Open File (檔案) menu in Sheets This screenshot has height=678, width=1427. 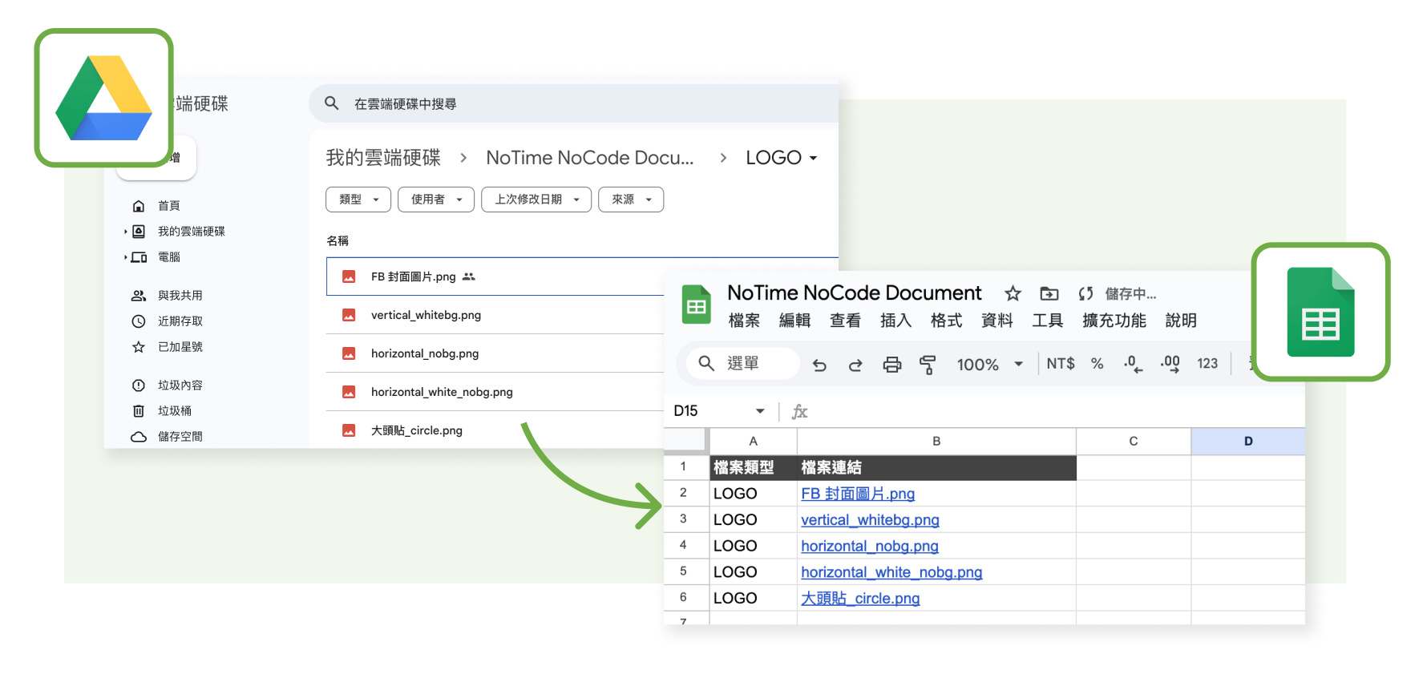pyautogui.click(x=744, y=321)
